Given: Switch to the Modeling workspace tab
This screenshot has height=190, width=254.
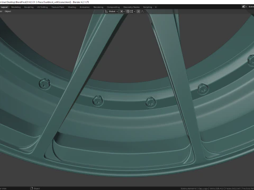Looking at the screenshot, I should [x=16, y=7].
